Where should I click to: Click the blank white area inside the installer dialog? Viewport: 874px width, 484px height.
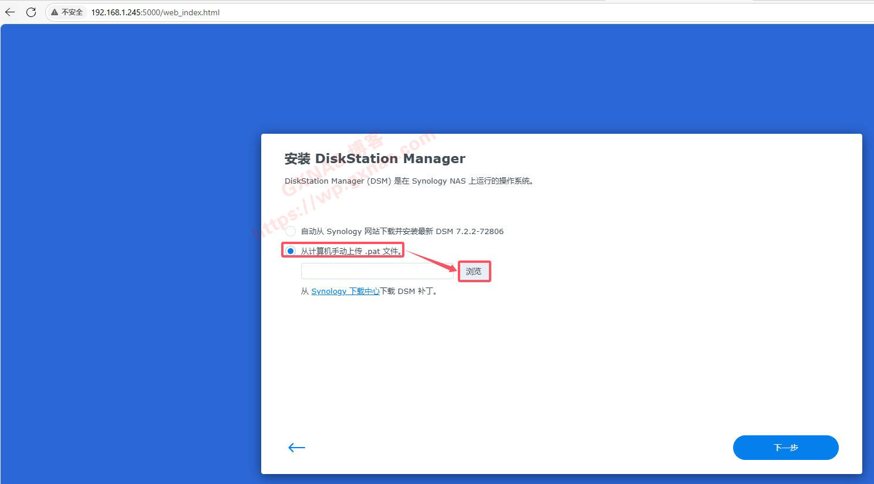coord(558,364)
